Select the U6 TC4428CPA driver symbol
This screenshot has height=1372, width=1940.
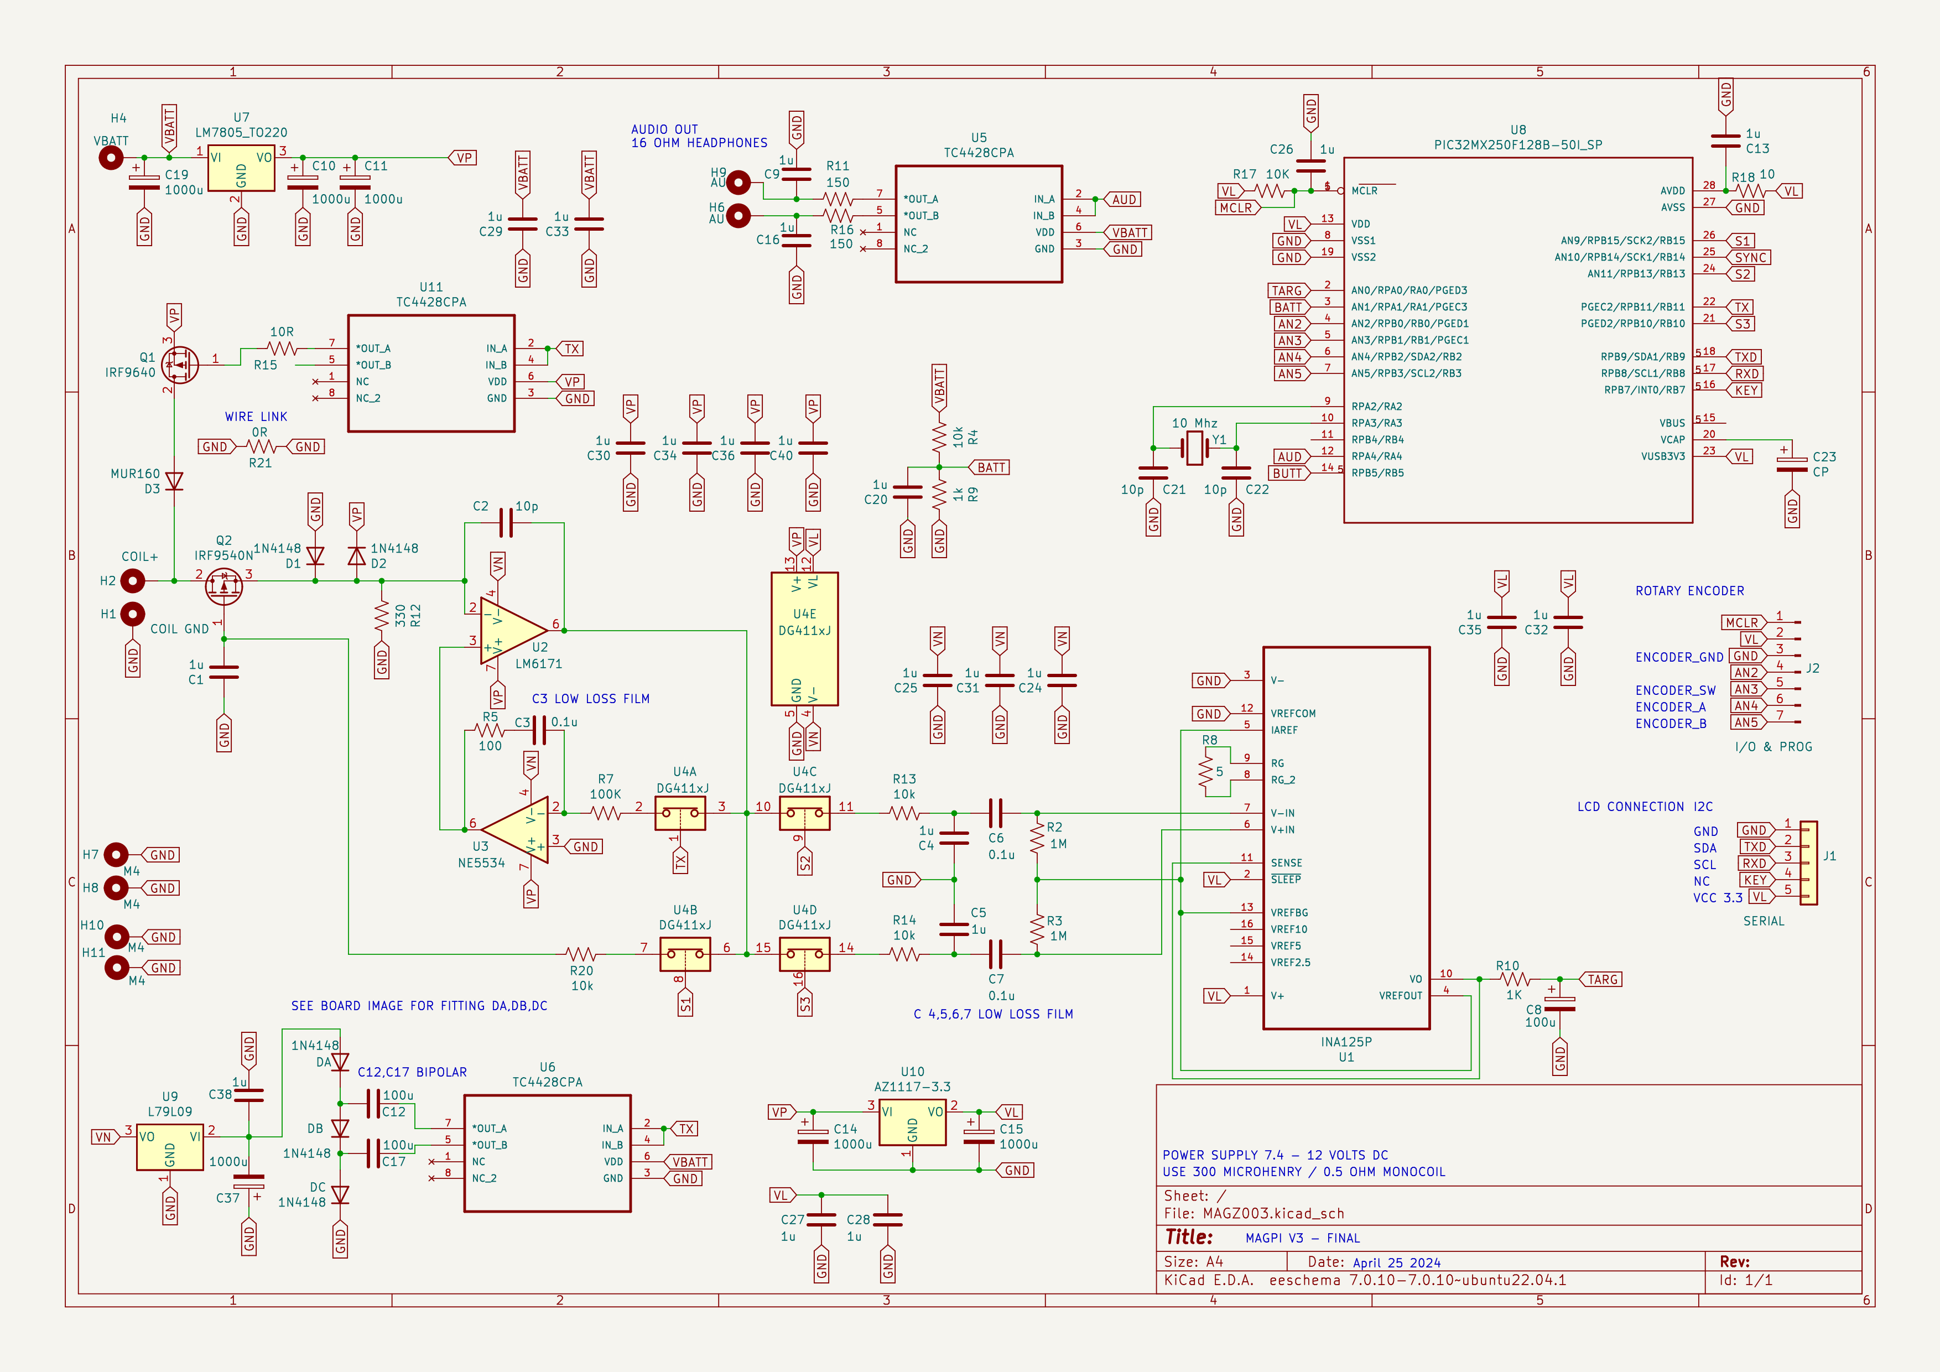click(x=547, y=1153)
